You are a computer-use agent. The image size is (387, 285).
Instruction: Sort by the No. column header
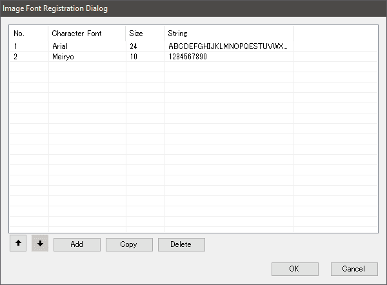28,33
